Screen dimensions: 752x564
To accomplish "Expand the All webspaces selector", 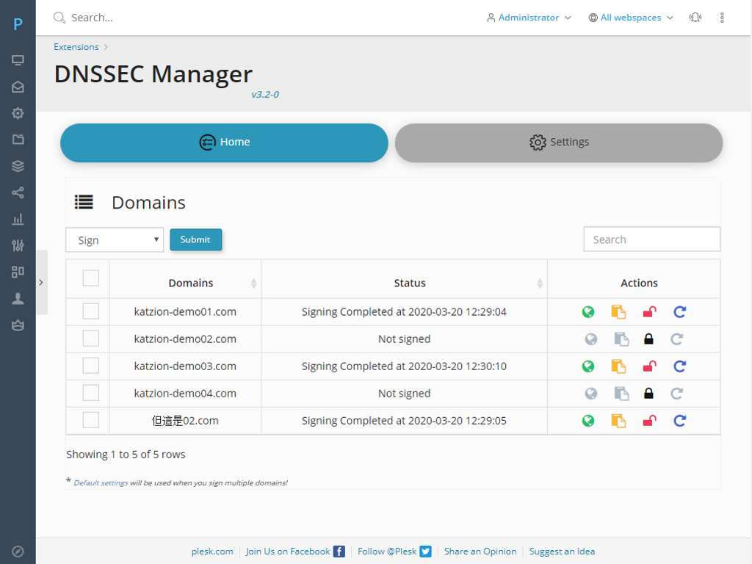I will [629, 17].
